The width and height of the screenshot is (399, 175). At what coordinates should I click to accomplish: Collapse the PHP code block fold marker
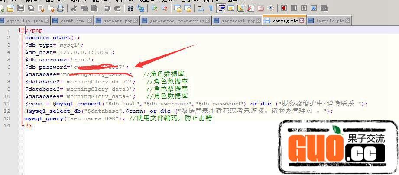(22, 31)
